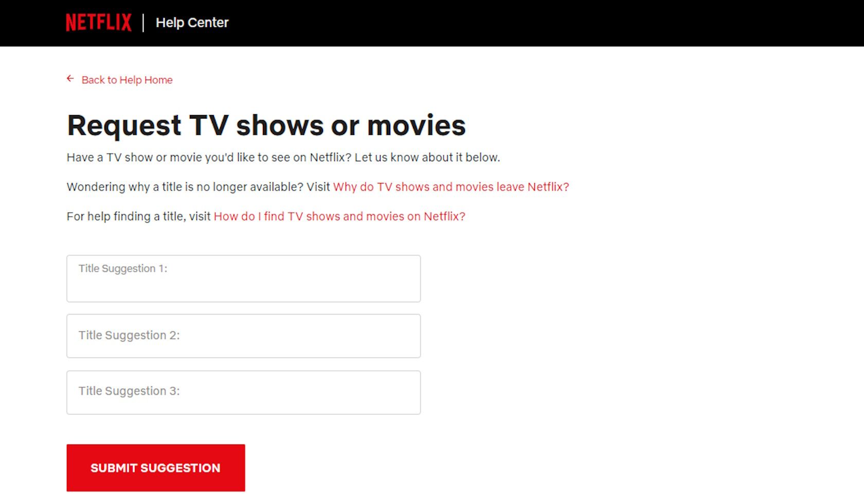Select the Title Suggestion 2 text box
864x504 pixels.
(243, 335)
